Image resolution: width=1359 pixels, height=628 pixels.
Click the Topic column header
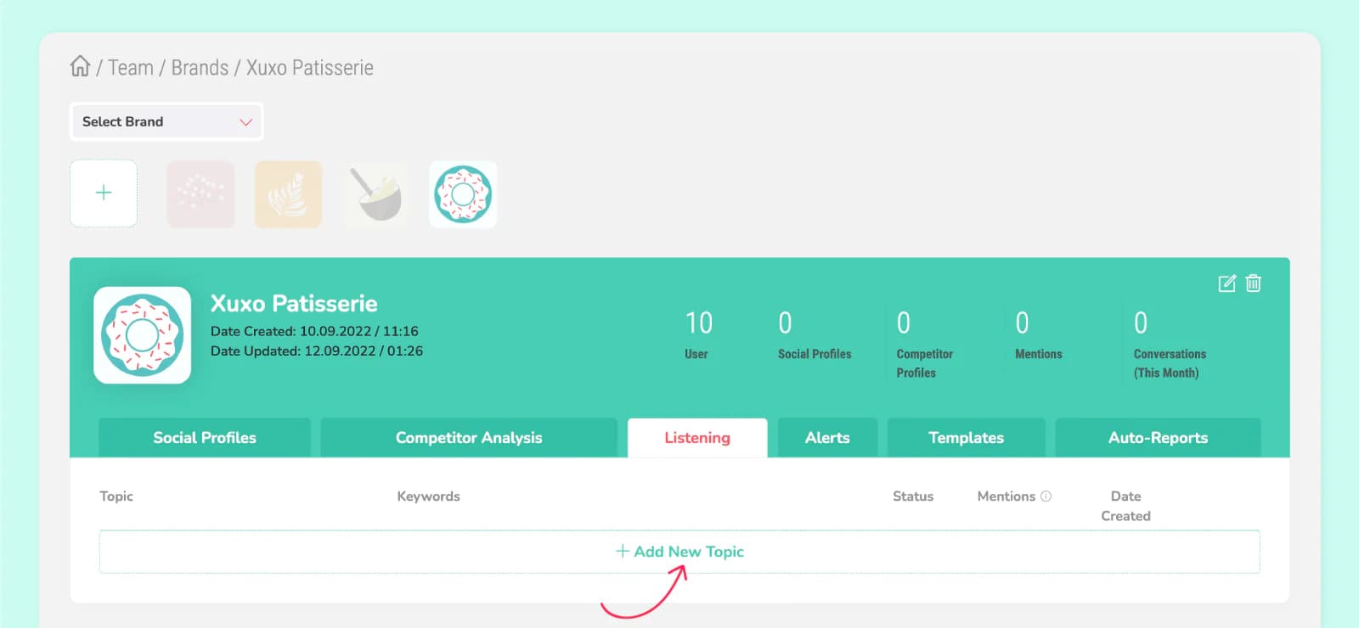click(116, 496)
